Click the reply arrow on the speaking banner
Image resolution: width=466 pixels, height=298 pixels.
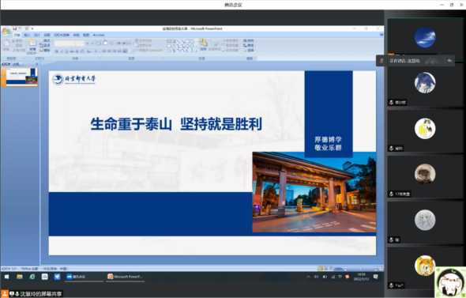tap(449, 61)
